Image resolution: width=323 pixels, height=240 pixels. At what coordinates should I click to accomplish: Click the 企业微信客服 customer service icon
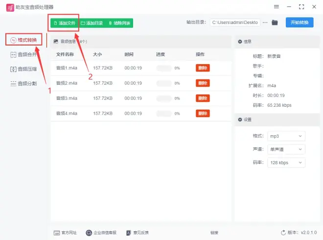(89, 233)
